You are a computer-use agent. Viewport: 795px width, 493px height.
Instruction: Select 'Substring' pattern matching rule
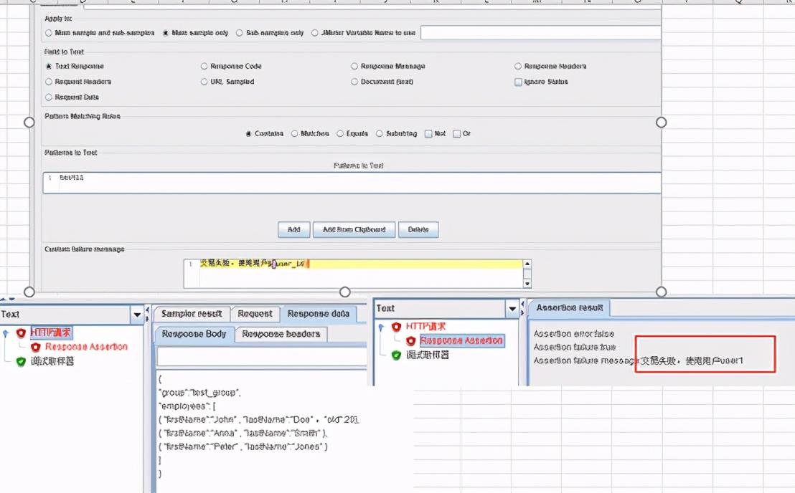pos(380,133)
